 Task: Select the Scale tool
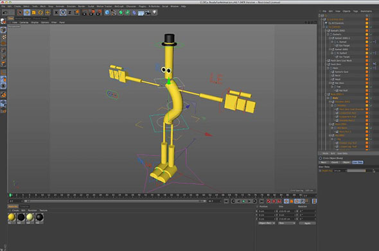pos(34,13)
